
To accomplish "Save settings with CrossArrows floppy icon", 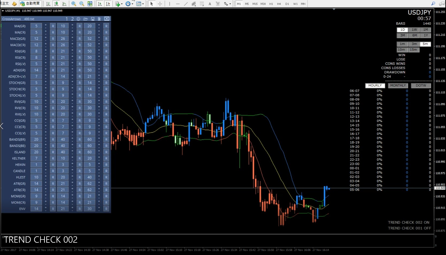I will [x=93, y=19].
